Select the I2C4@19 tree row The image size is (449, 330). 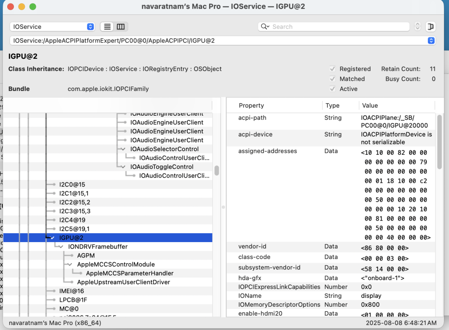click(x=108, y=220)
